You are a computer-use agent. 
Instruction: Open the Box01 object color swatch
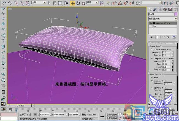click(176, 14)
